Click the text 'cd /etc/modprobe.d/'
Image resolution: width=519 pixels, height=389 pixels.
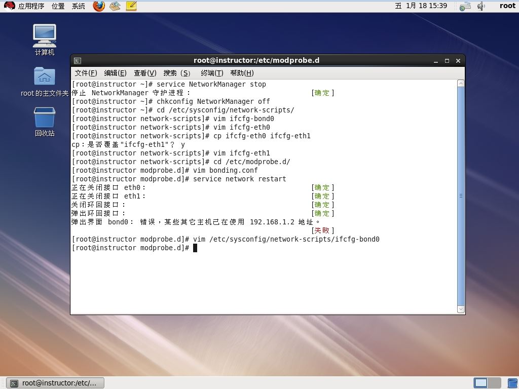point(252,162)
